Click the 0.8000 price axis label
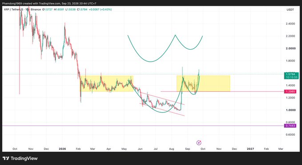The image size is (302, 165). [290, 122]
